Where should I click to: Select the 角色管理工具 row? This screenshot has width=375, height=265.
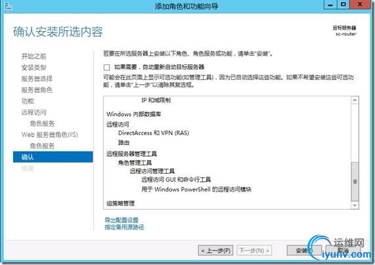click(135, 163)
